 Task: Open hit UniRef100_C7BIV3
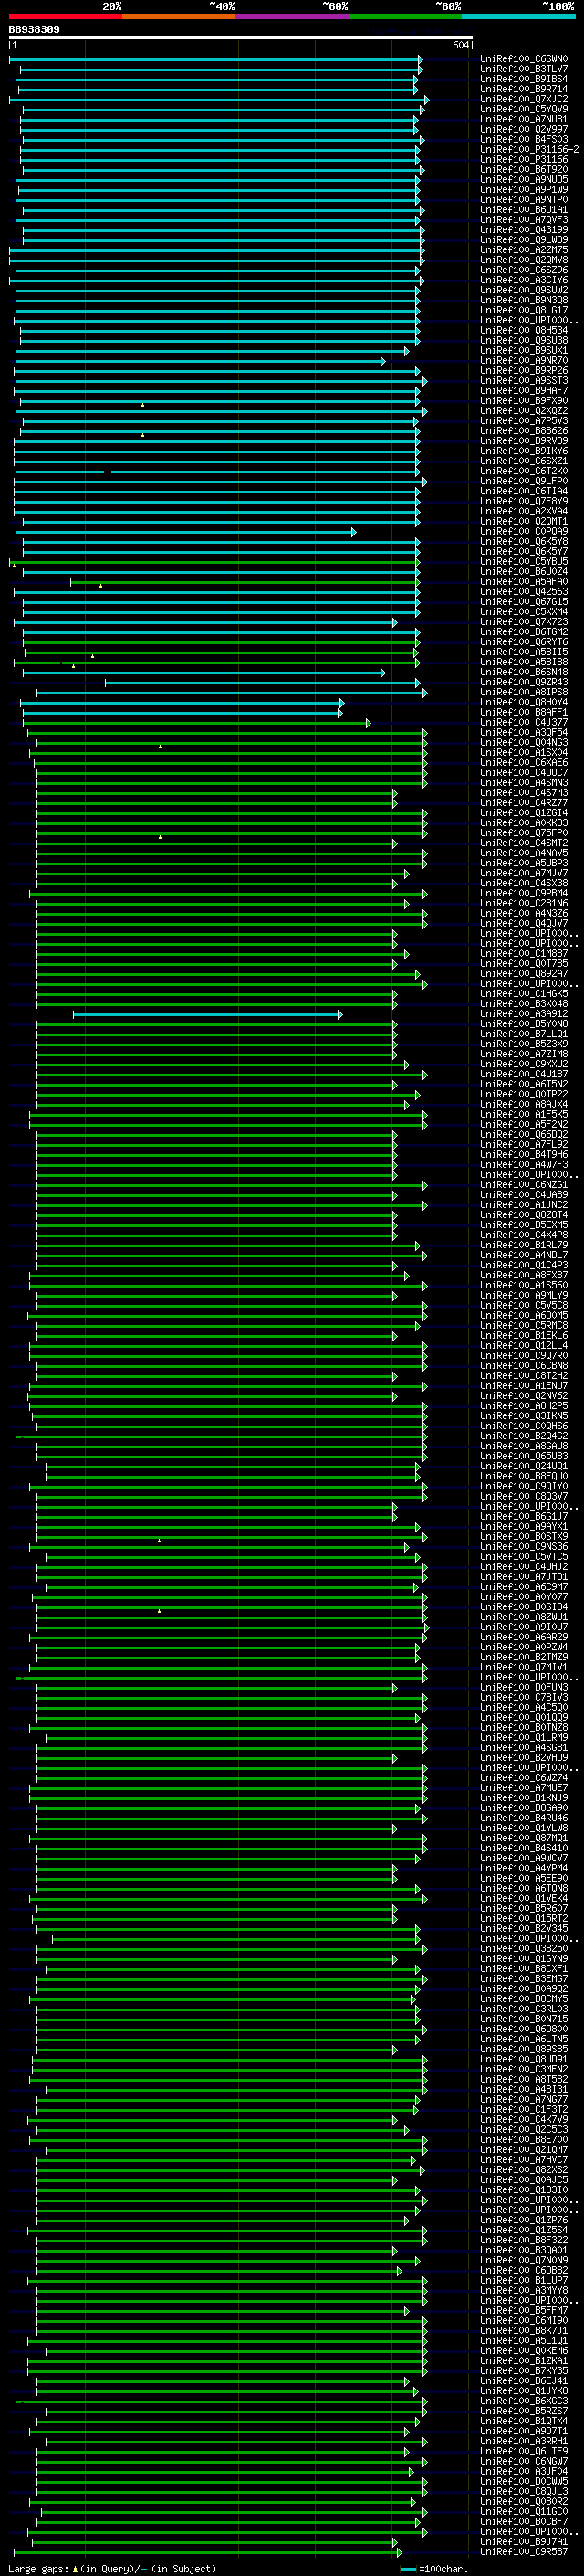point(524,1698)
